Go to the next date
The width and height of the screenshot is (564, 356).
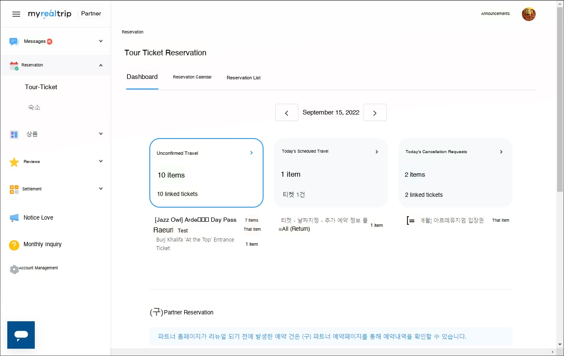(375, 113)
